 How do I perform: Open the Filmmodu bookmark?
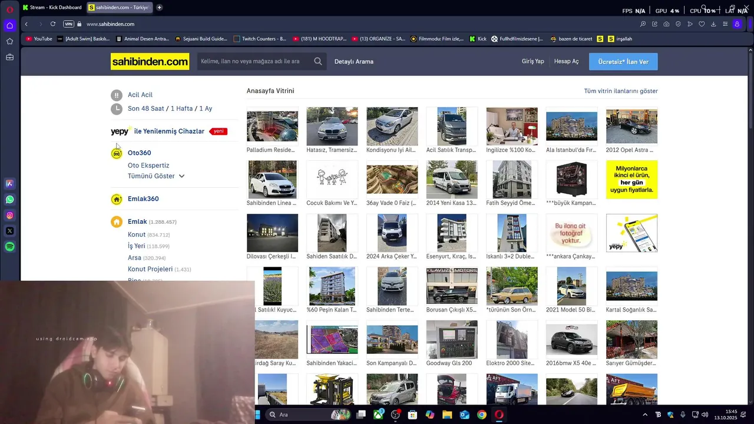coord(437,39)
